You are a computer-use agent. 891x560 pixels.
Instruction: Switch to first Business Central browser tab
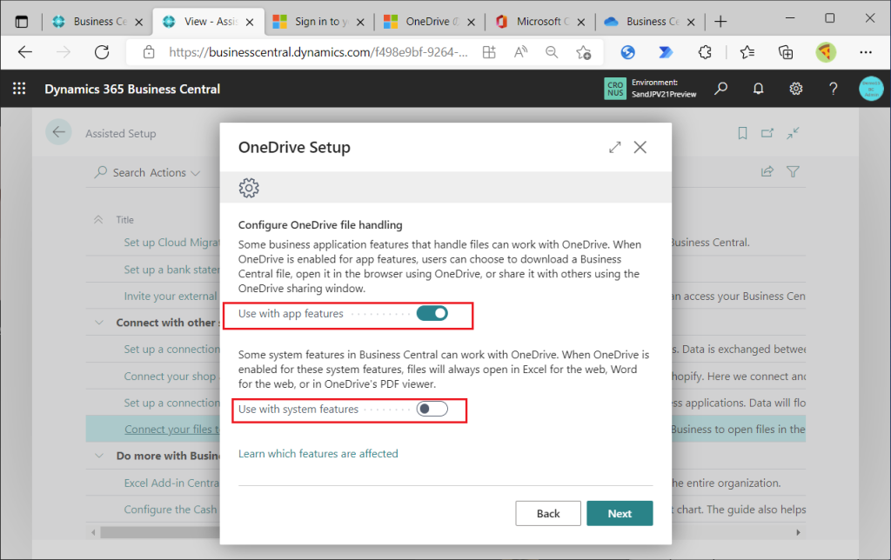pos(99,22)
